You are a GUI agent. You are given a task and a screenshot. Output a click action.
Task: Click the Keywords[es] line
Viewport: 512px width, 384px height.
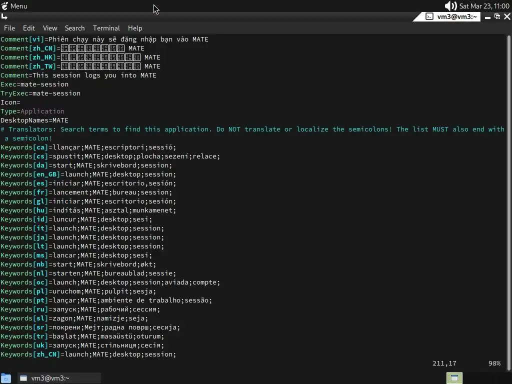point(88,183)
